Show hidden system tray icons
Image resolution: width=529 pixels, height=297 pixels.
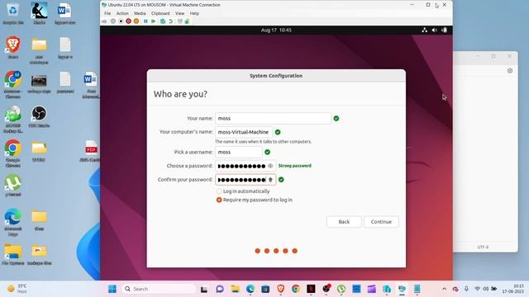[x=445, y=289]
